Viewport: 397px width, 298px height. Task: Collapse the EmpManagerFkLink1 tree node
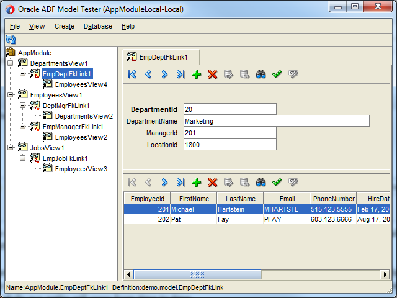[x=22, y=126]
